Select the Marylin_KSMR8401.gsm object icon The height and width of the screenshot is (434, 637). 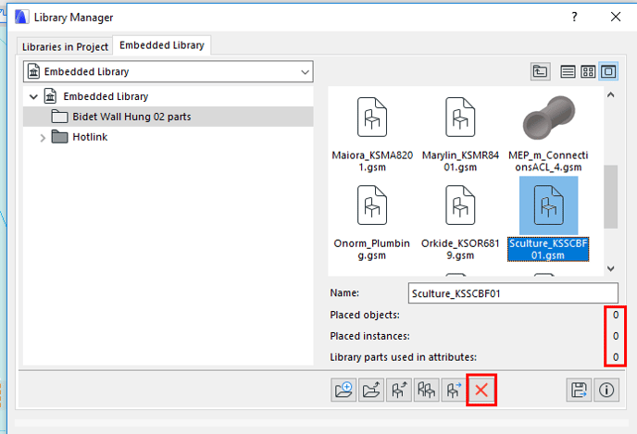460,118
